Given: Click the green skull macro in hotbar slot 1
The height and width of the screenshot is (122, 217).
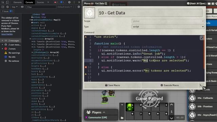Looking at the screenshot, I should point(130,107).
